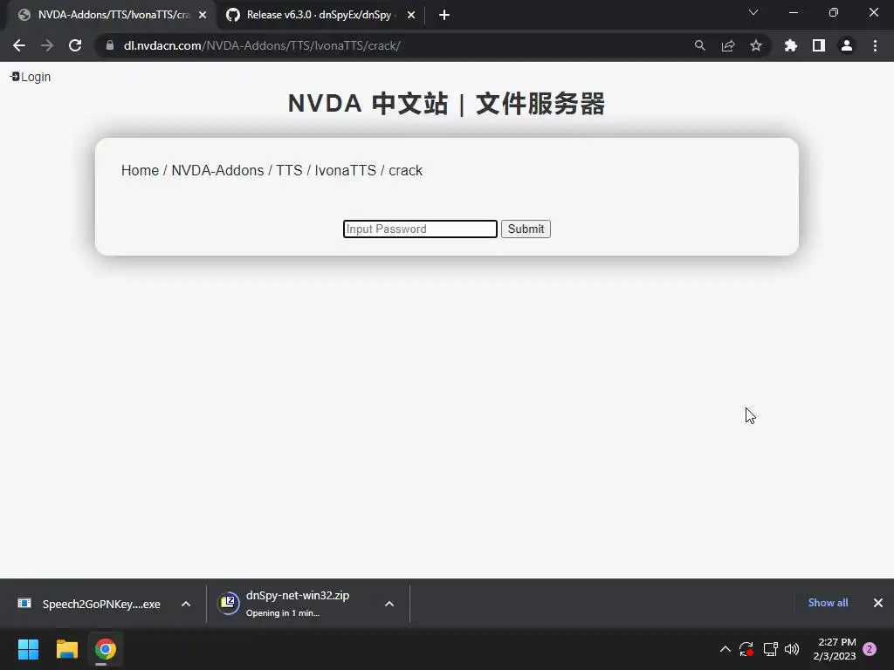Share this page icon
Viewport: 894px width, 670px height.
727,45
